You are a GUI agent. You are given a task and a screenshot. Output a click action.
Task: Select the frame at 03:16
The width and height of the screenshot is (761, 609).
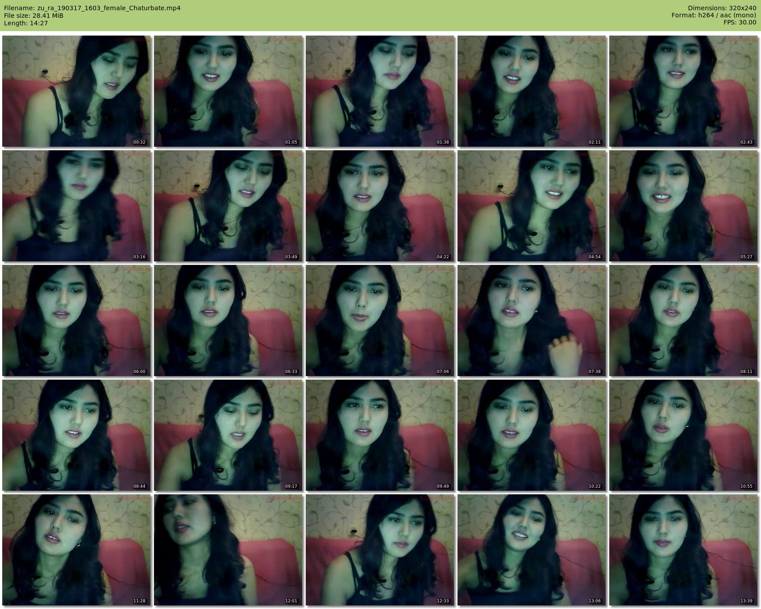pyautogui.click(x=77, y=206)
